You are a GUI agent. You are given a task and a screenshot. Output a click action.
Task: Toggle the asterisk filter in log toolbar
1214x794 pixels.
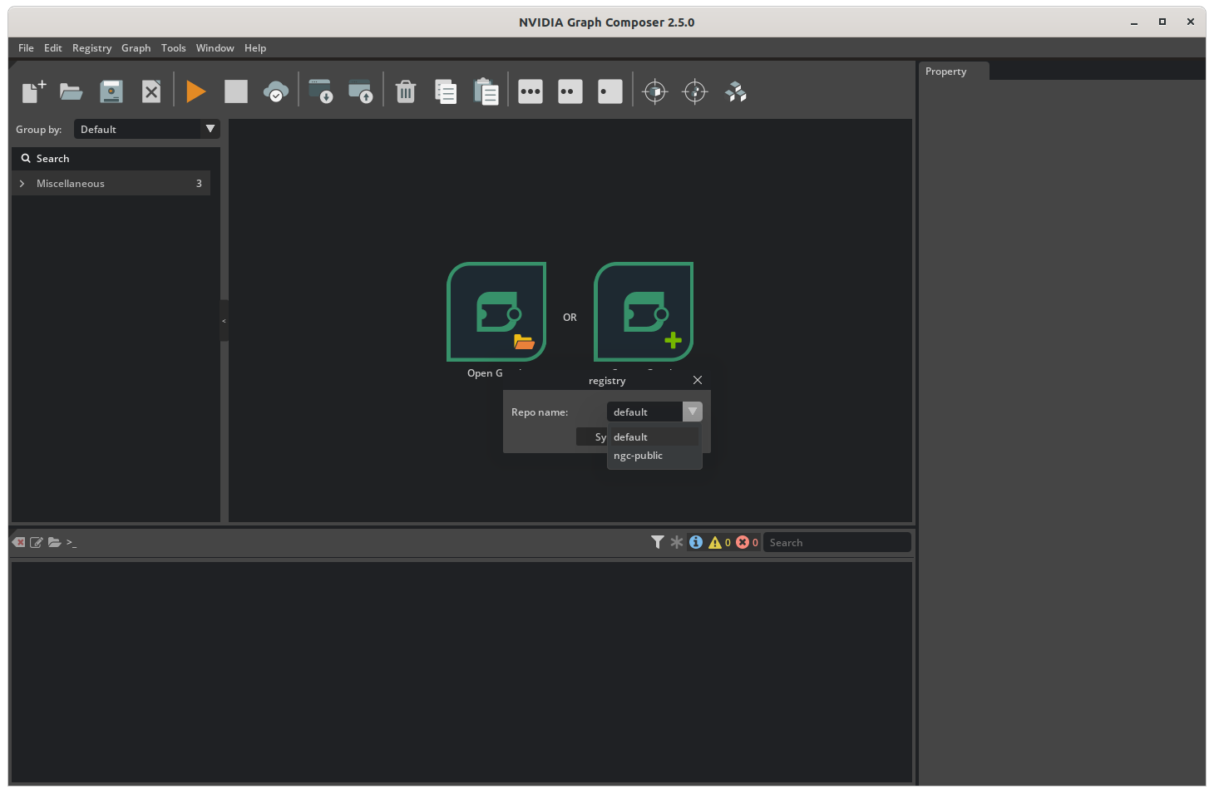click(677, 542)
